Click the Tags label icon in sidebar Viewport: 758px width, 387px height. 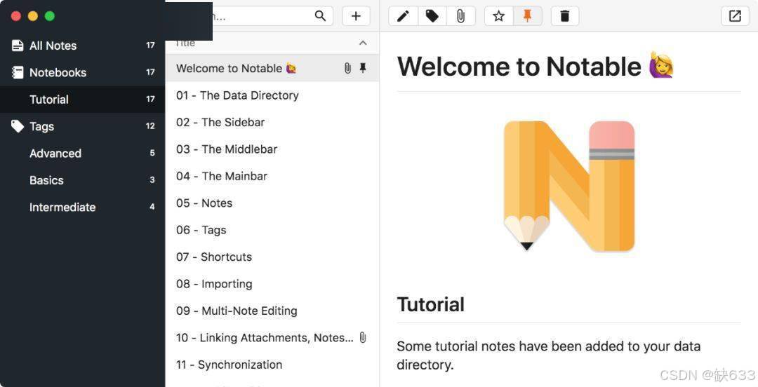tap(18, 126)
